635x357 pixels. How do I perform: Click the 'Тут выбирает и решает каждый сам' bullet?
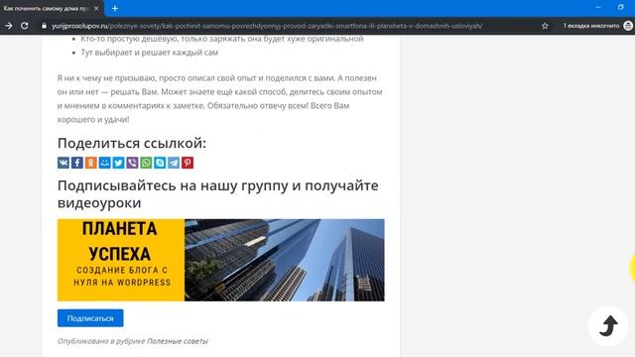coord(150,53)
